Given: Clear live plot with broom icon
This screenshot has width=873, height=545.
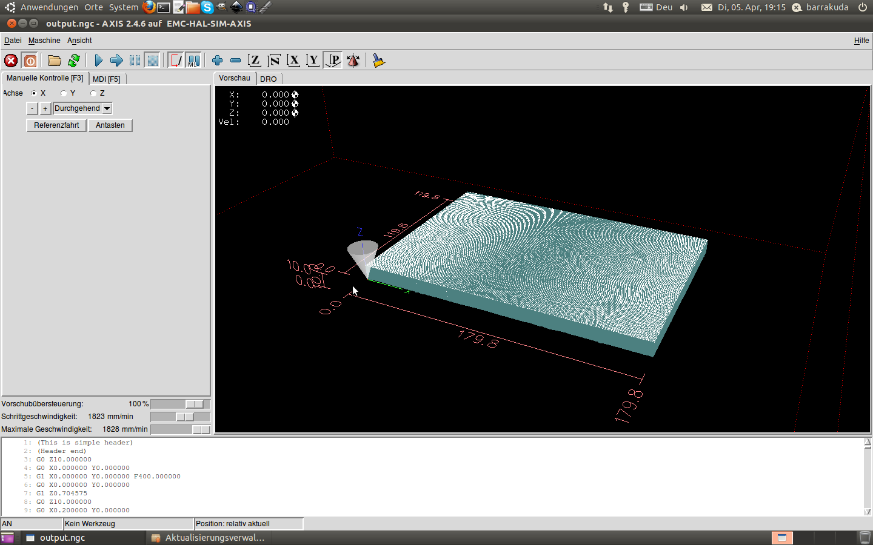Looking at the screenshot, I should [x=379, y=61].
